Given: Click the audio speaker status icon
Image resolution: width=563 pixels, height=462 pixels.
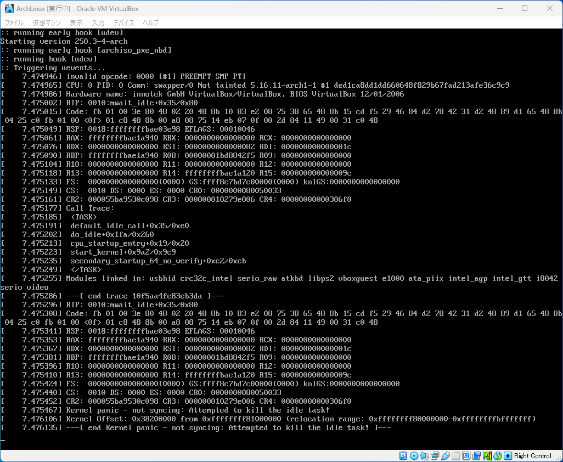Looking at the screenshot, I should pyautogui.click(x=424, y=456).
